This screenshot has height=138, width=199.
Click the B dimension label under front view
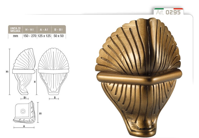pos(55,98)
